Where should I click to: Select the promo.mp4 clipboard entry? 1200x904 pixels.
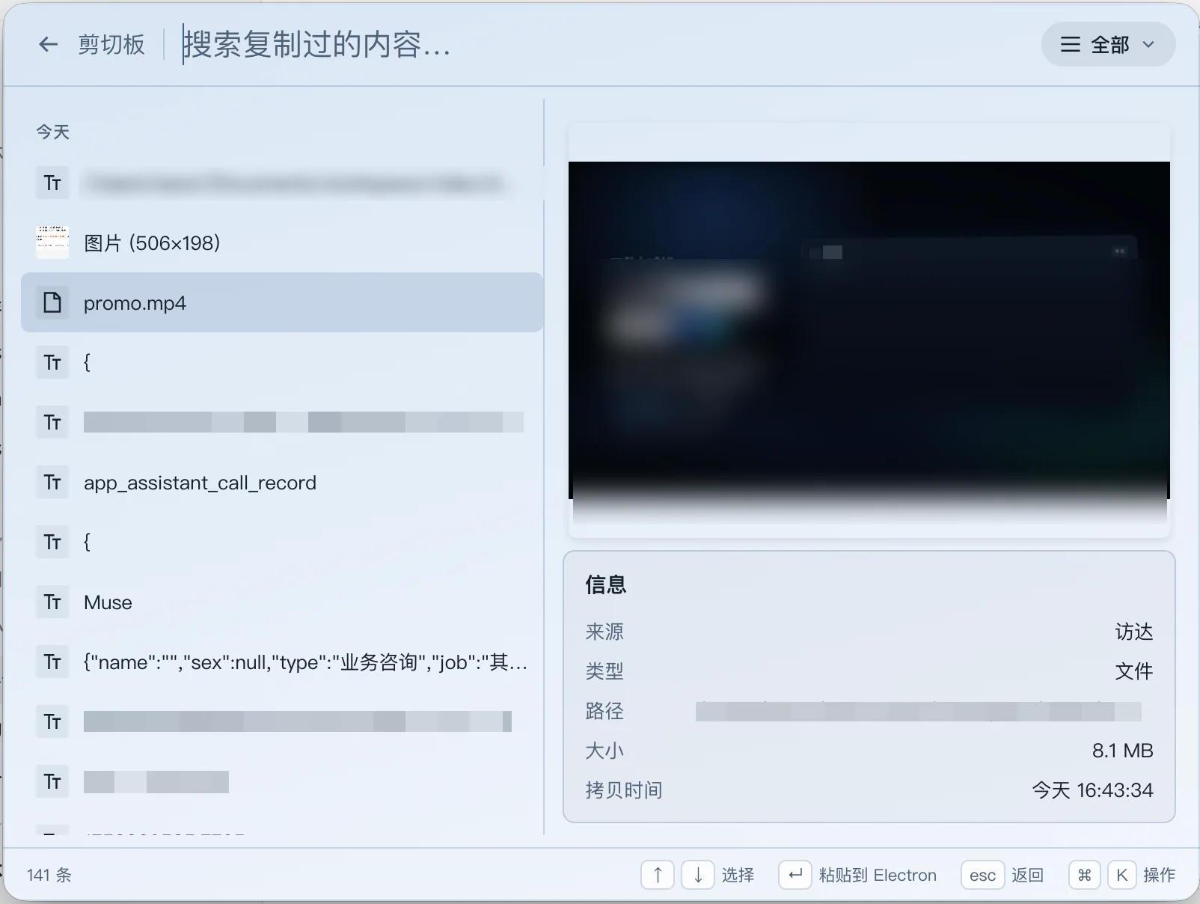[x=282, y=302]
